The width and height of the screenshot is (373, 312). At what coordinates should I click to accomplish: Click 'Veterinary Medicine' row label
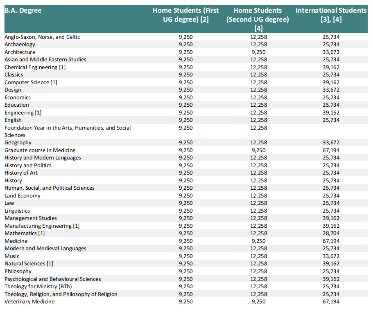[x=29, y=301]
